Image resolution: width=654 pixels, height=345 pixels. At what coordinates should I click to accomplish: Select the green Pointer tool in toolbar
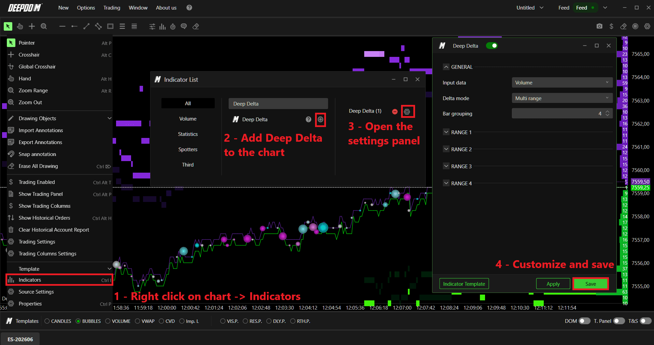coord(8,26)
